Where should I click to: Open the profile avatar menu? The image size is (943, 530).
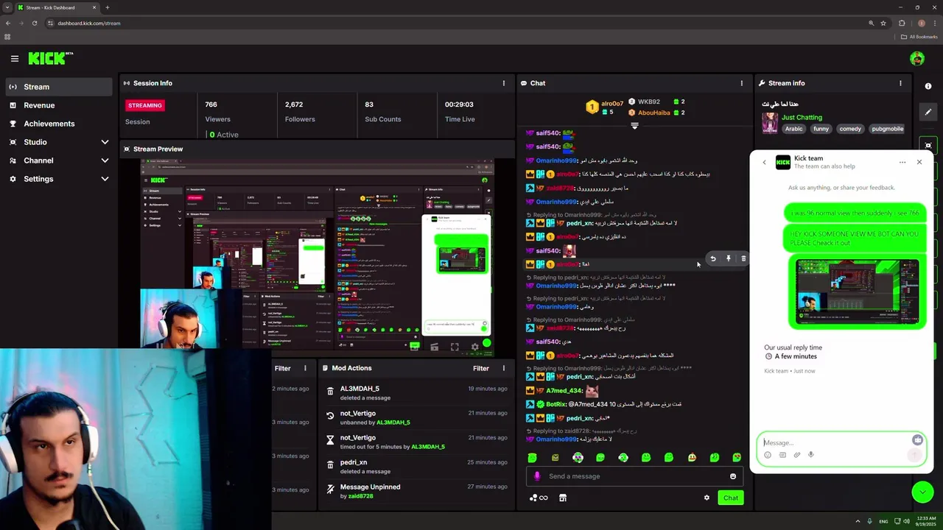[916, 58]
